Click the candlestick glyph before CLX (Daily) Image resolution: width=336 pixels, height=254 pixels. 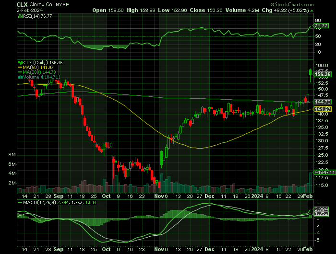(20, 63)
